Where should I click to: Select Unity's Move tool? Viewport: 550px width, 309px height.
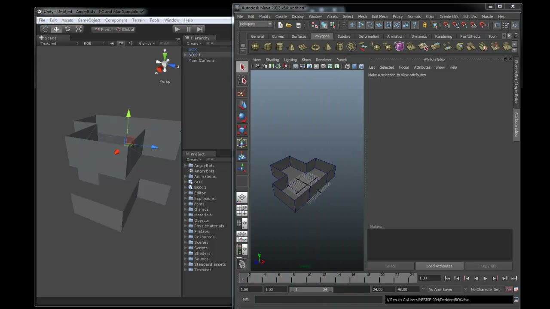(x=56, y=29)
